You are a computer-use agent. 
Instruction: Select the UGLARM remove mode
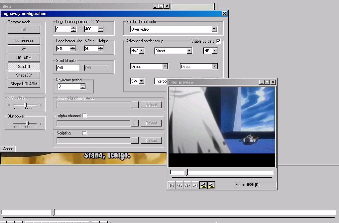[24, 58]
